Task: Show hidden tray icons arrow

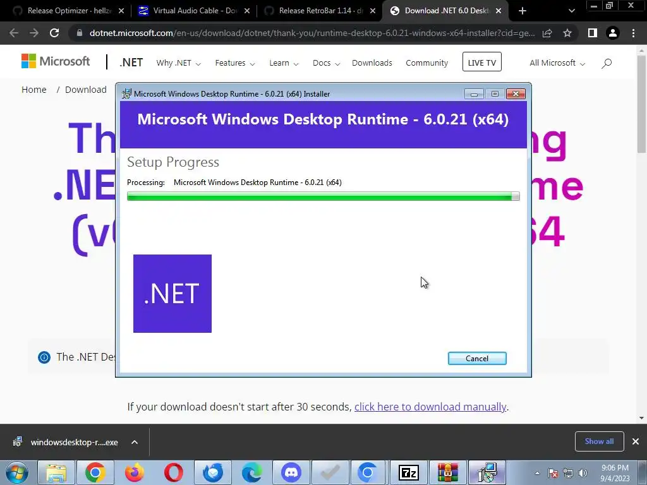Action: point(537,473)
